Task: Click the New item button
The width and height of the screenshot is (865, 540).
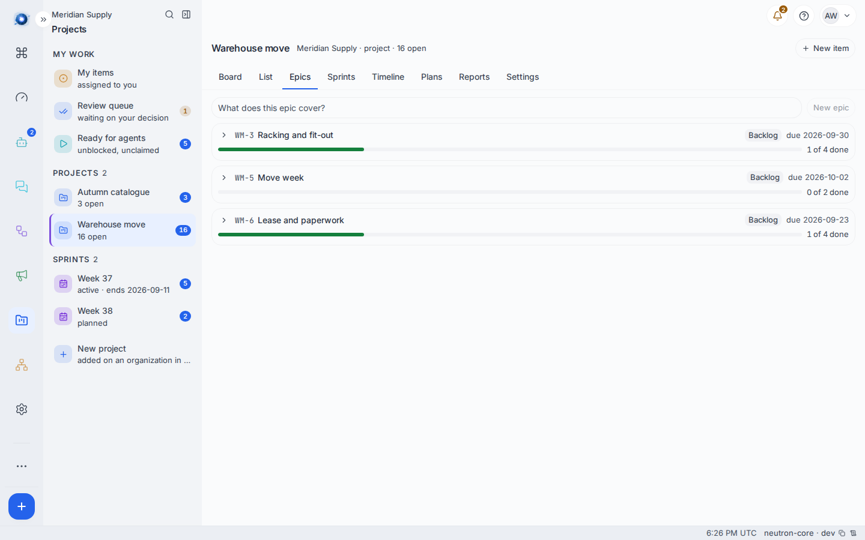Action: [825, 48]
